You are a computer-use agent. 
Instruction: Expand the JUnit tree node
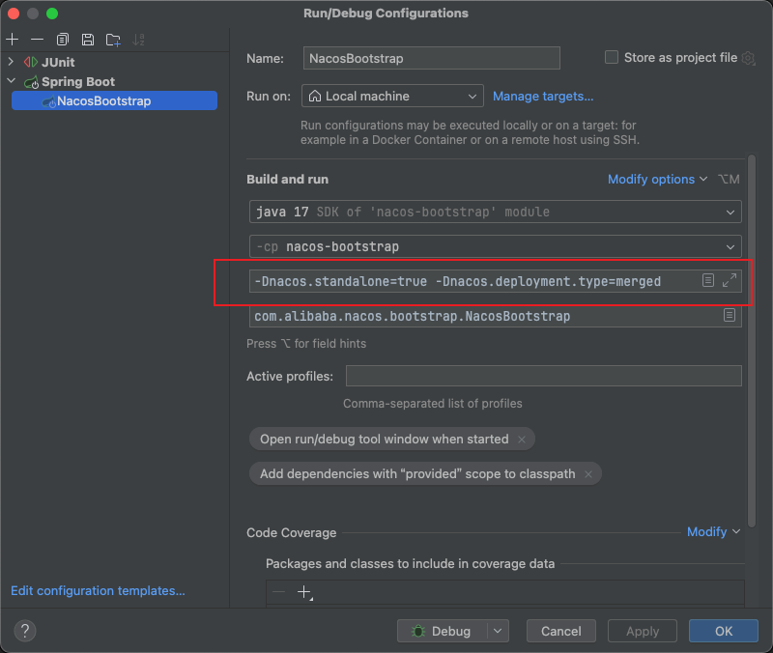click(x=12, y=63)
